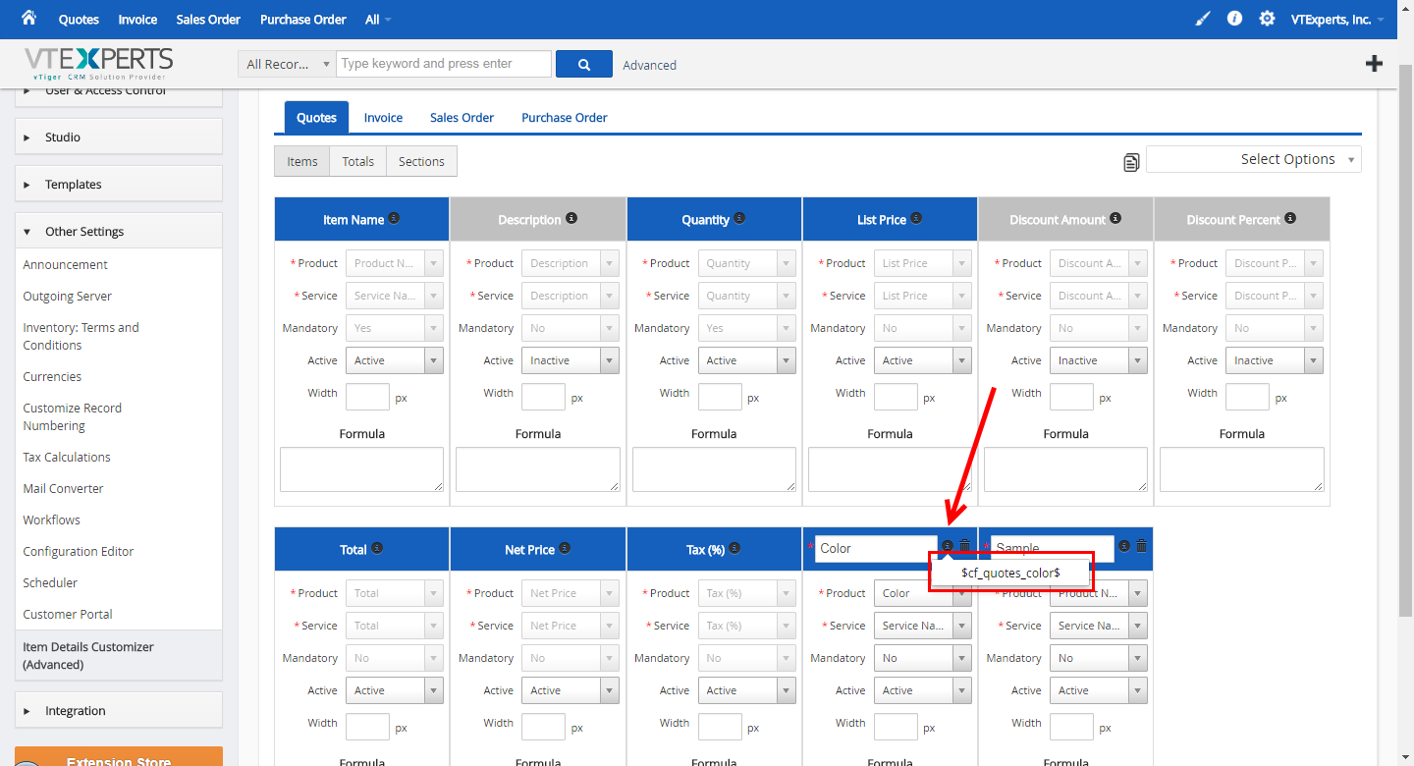This screenshot has height=766, width=1414.
Task: Open Inactive dropdown in Description column
Action: tap(571, 360)
